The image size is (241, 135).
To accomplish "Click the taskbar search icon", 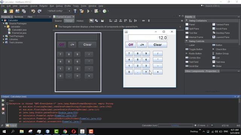I will 13,132.
